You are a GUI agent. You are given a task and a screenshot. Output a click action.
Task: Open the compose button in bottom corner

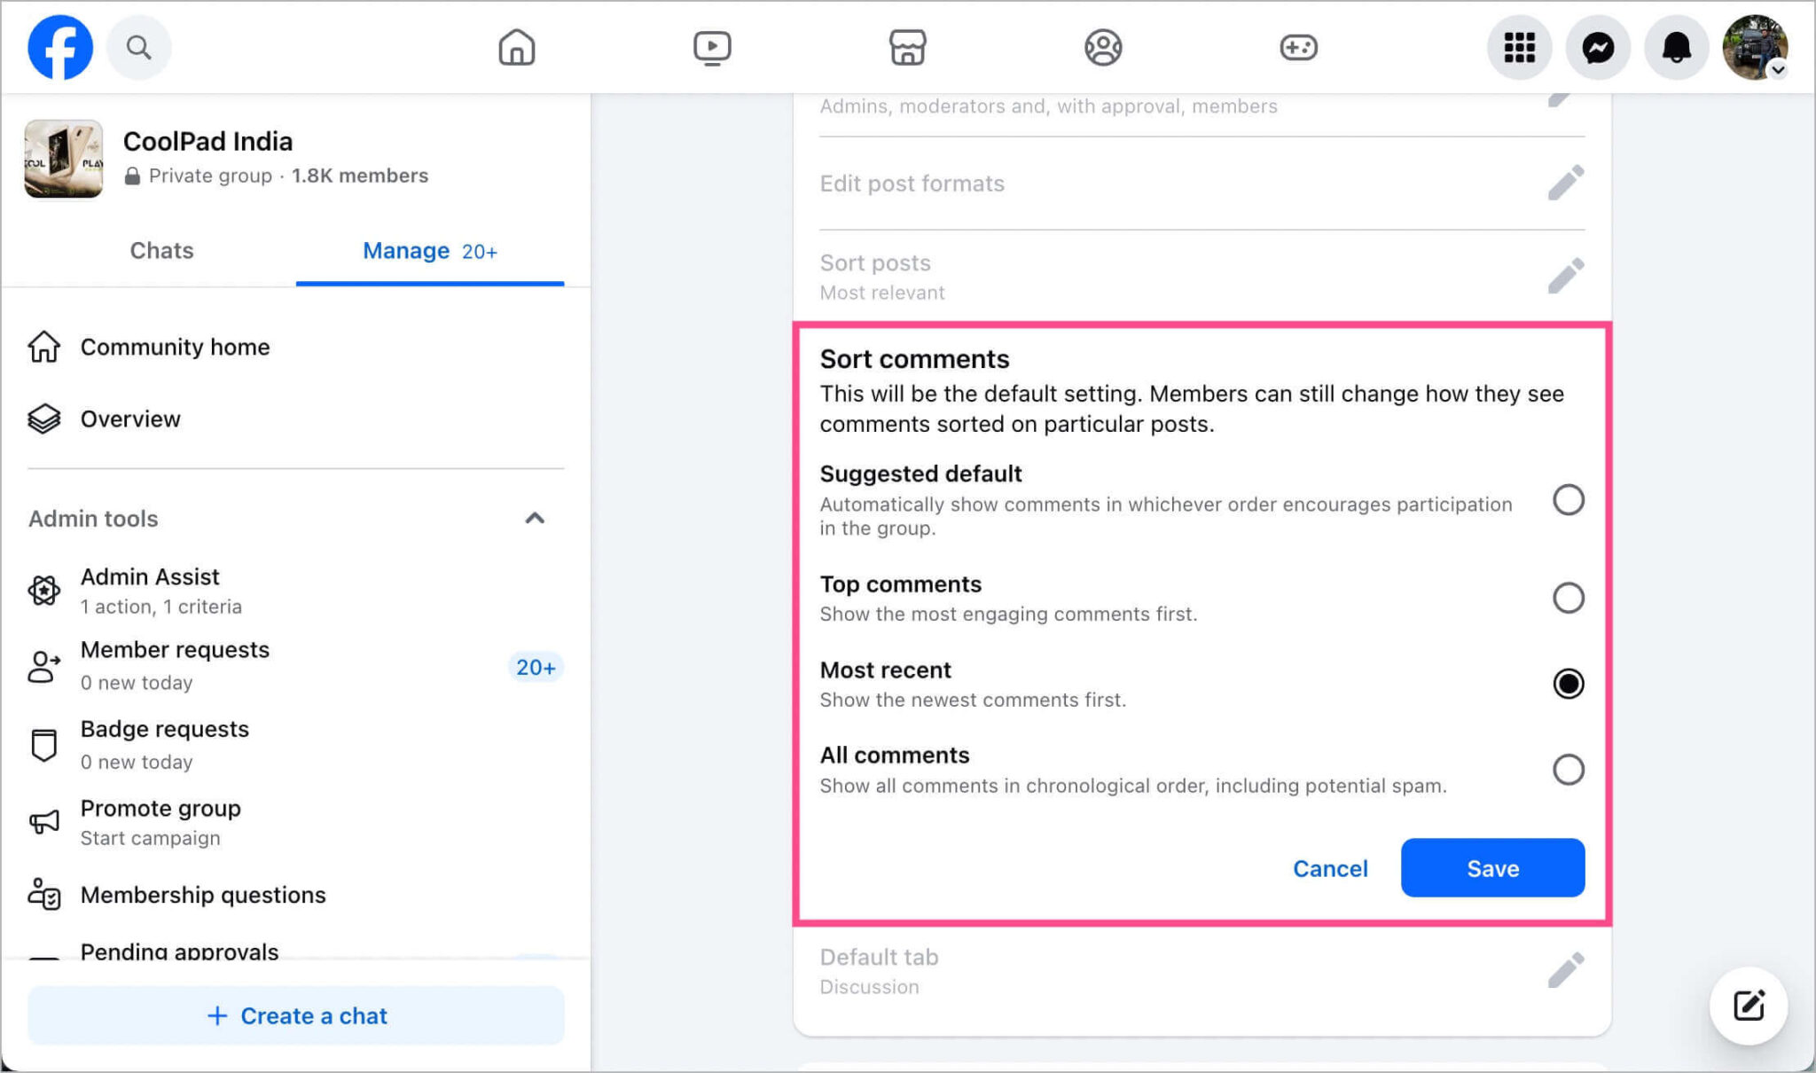pyautogui.click(x=1748, y=1006)
